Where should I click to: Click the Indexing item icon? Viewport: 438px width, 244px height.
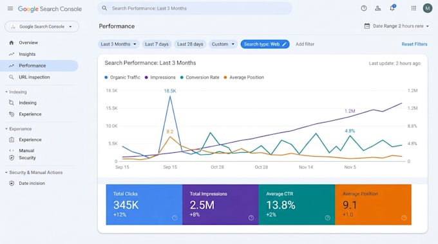pyautogui.click(x=12, y=103)
